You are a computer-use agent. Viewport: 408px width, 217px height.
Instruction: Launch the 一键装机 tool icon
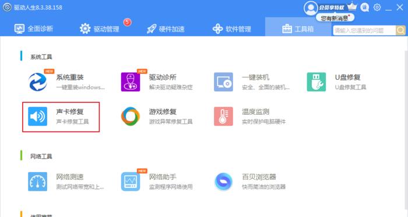(x=223, y=82)
